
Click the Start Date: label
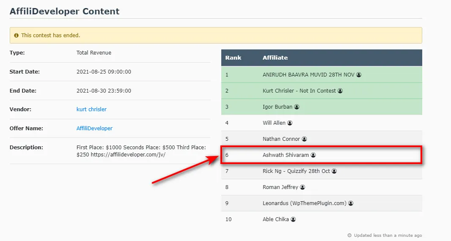25,71
